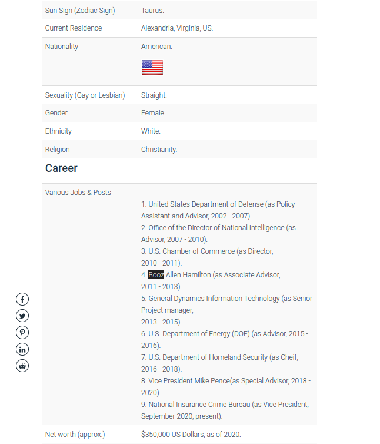
Task: Click U.S. Department of Homeland Security entry
Action: [x=219, y=363]
